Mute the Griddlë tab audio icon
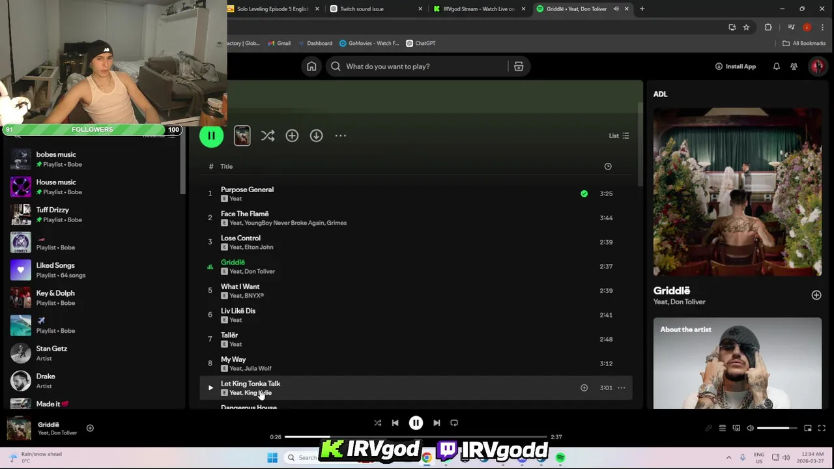Viewport: 834px width, 469px height. (x=616, y=9)
